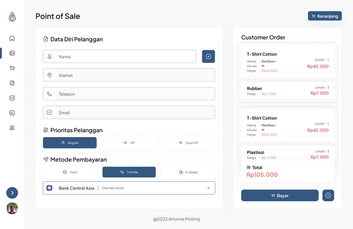The image size is (353, 229).
Task: Open the users sidebar icon
Action: (12, 128)
